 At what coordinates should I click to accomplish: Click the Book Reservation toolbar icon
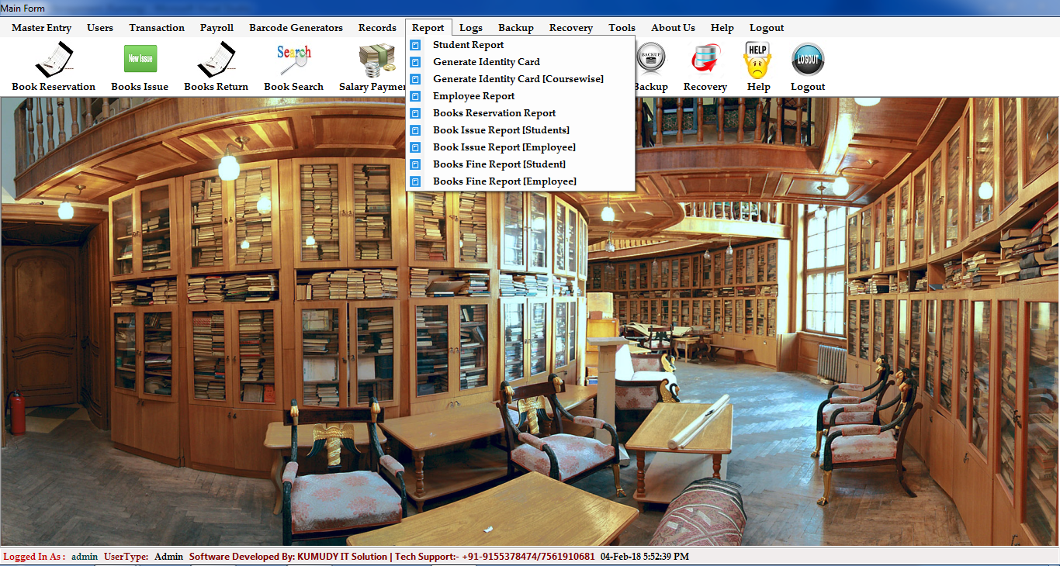54,60
